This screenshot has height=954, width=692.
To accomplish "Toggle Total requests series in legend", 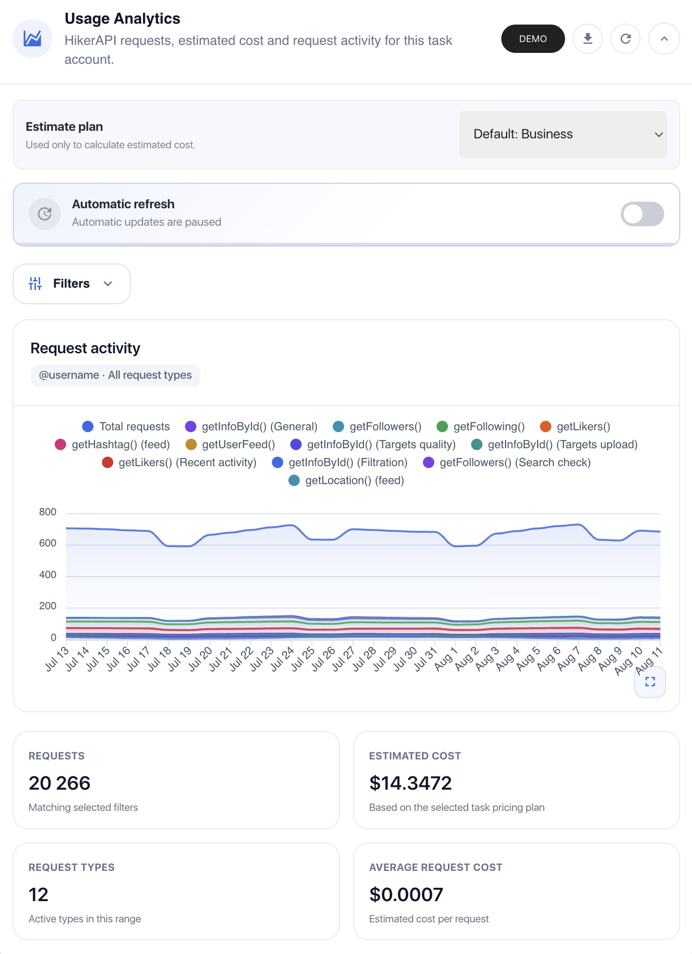I will click(126, 426).
